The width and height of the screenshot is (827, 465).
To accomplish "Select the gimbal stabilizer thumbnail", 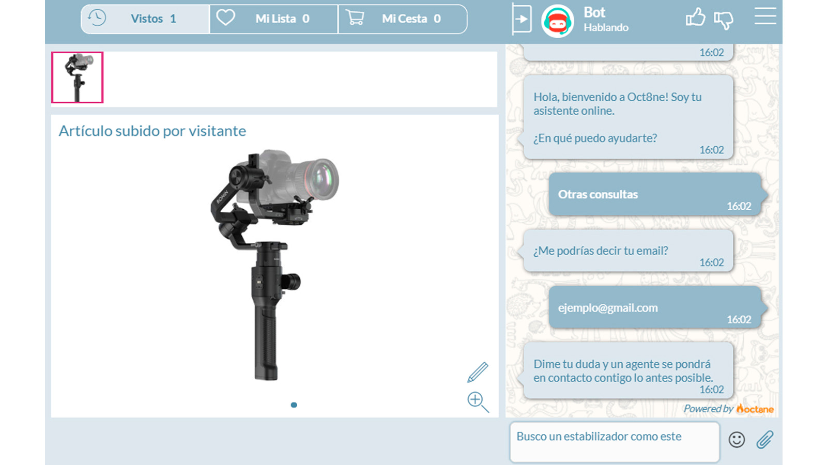I will click(x=78, y=78).
